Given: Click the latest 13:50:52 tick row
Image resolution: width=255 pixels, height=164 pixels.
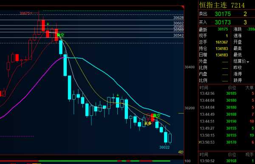Looking at the screenshot, I should tap(227, 161).
